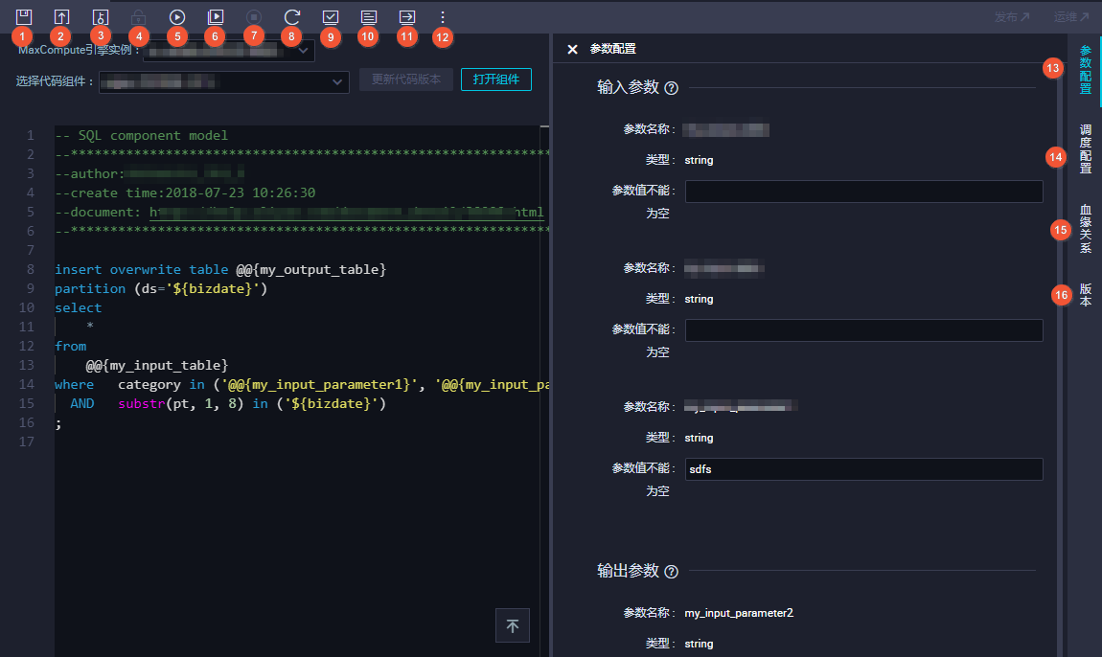Close the 参数配置 panel with the X
Viewport: 1102px width, 657px height.
click(x=573, y=49)
